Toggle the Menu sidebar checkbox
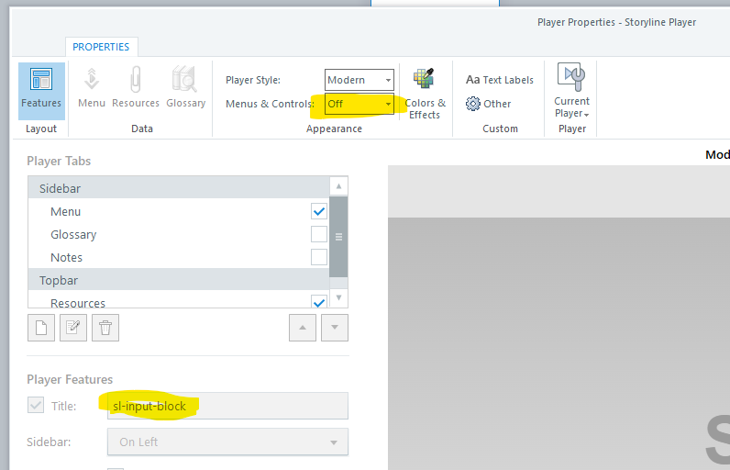Screen dimensions: 730x470 point(319,211)
